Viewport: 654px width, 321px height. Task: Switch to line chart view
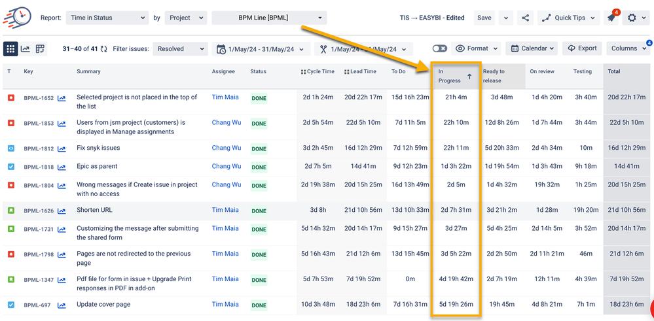(26, 49)
